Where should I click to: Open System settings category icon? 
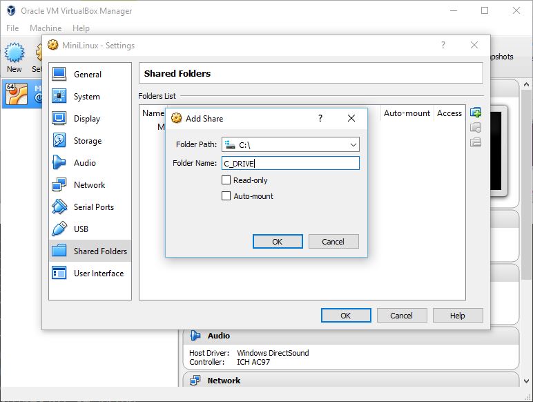[59, 96]
